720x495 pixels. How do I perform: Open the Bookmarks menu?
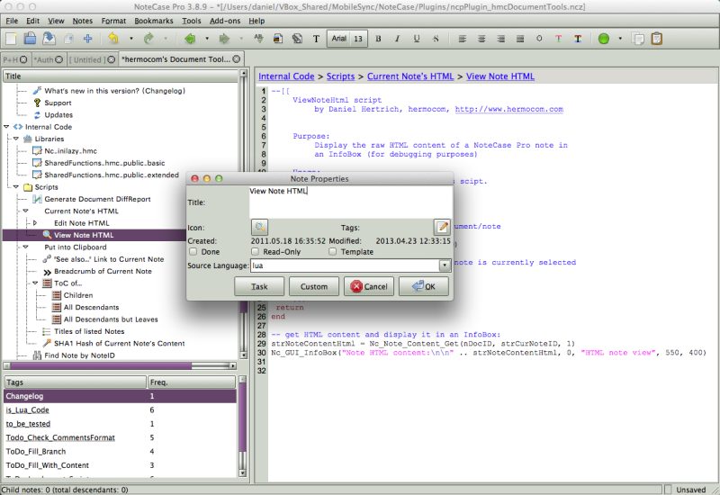pos(153,21)
